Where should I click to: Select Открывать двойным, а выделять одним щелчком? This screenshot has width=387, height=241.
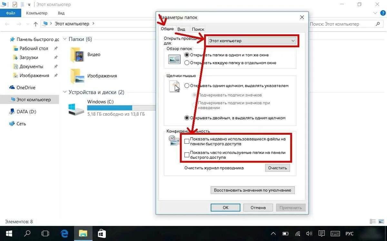[187, 118]
